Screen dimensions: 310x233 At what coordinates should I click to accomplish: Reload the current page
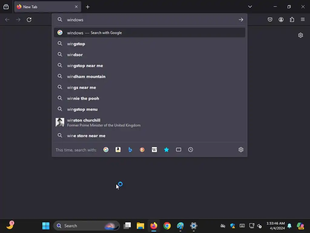point(29,20)
